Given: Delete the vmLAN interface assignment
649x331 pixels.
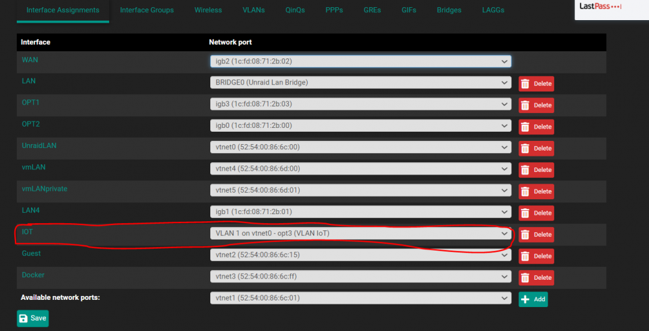Looking at the screenshot, I should click(536, 169).
